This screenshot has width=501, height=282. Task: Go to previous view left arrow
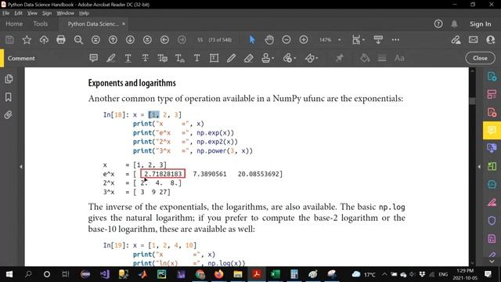tap(164, 40)
